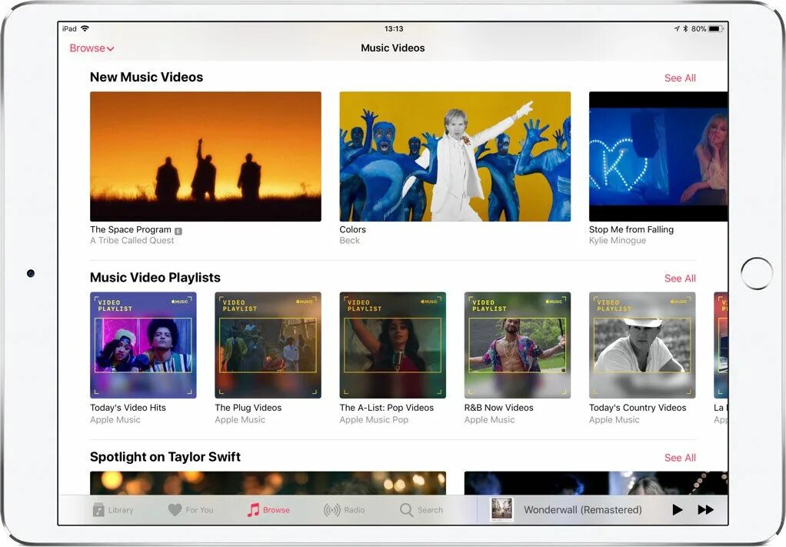Open R&B Now Videos playlist cover
This screenshot has width=786, height=547.
pyautogui.click(x=518, y=345)
